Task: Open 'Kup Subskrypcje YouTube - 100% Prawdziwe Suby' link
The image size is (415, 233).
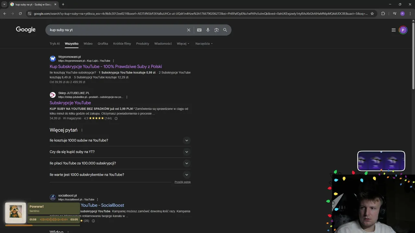Action: coord(106,66)
